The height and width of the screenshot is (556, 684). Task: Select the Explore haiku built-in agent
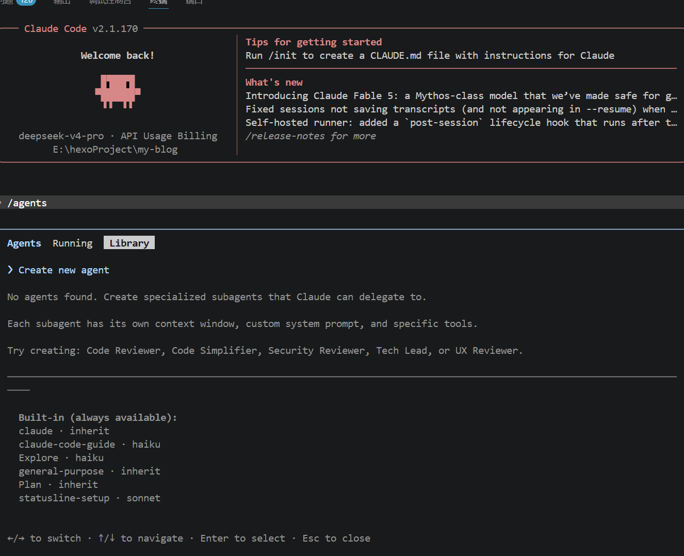tap(61, 457)
